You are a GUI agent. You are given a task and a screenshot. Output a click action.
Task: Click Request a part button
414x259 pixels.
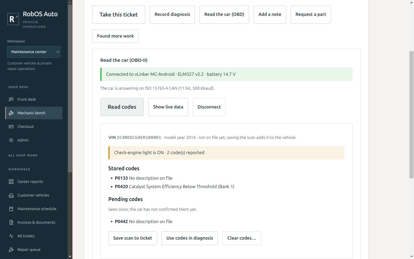point(311,15)
